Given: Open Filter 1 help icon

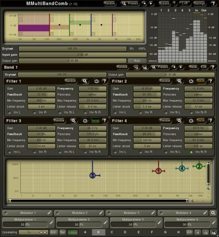Looking at the screenshot, I should 105,81.
